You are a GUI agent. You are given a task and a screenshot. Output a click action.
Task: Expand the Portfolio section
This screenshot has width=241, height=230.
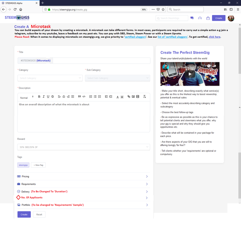[84, 205]
